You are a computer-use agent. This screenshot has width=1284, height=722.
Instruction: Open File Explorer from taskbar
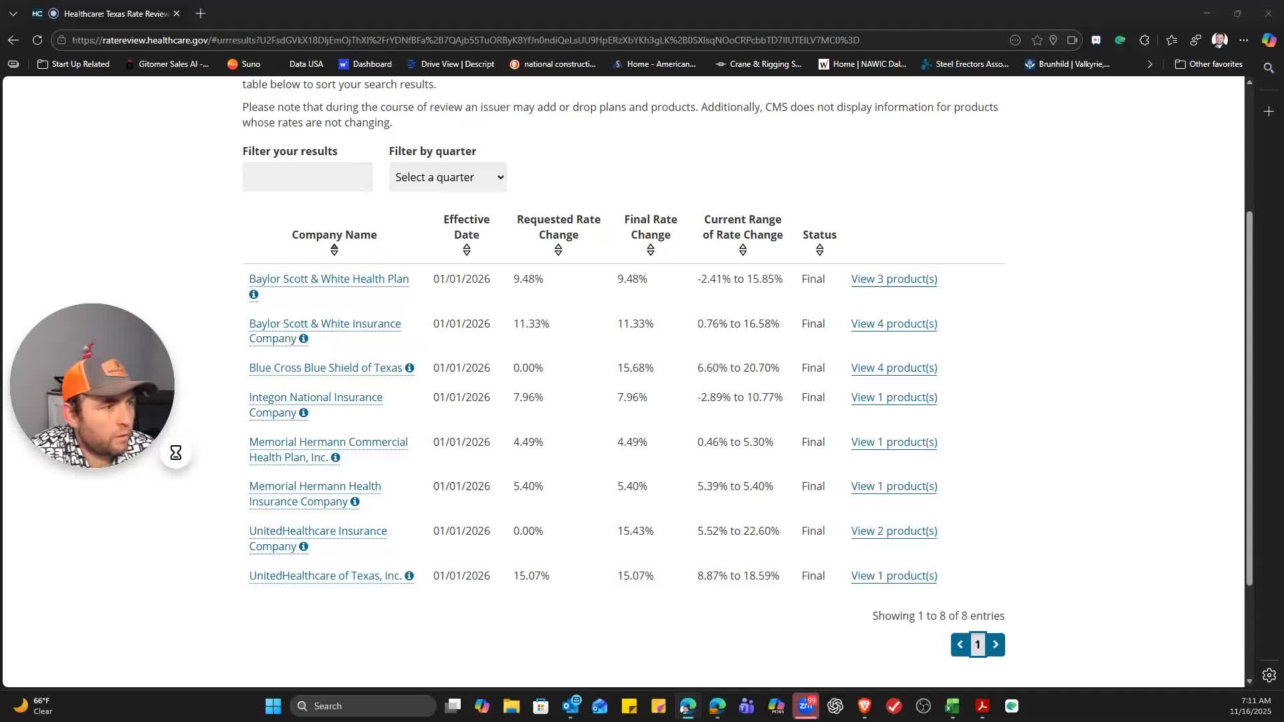(512, 706)
